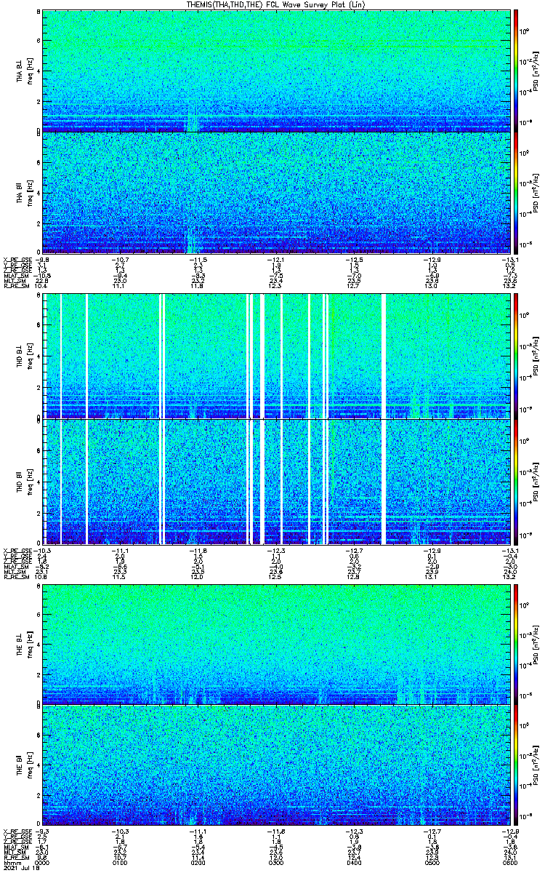Click the THD B-parallel freq [Hz] axis label
545x873 pixels.
click(31, 481)
